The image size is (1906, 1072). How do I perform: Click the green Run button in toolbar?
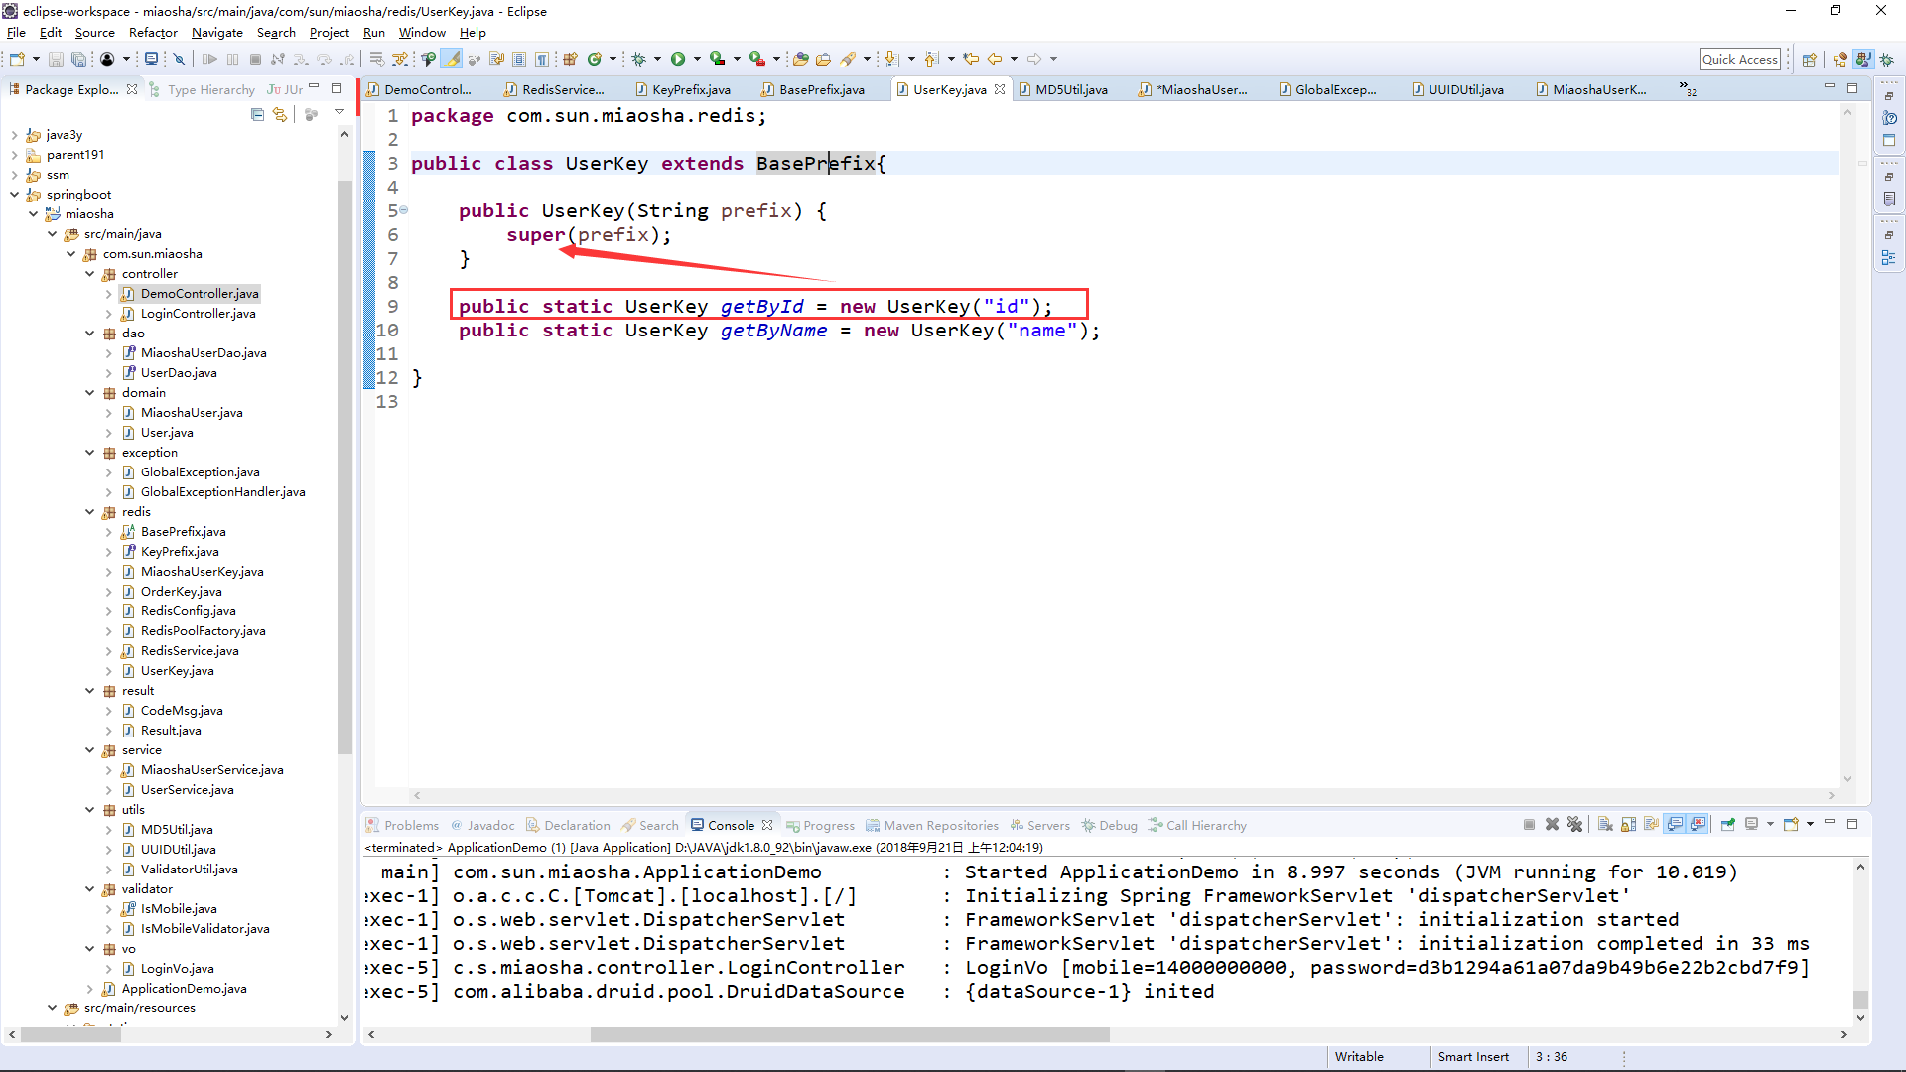click(x=678, y=60)
